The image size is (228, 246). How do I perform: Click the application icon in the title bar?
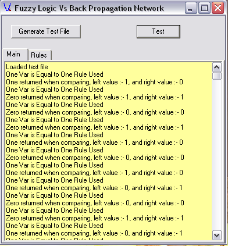(x=8, y=8)
